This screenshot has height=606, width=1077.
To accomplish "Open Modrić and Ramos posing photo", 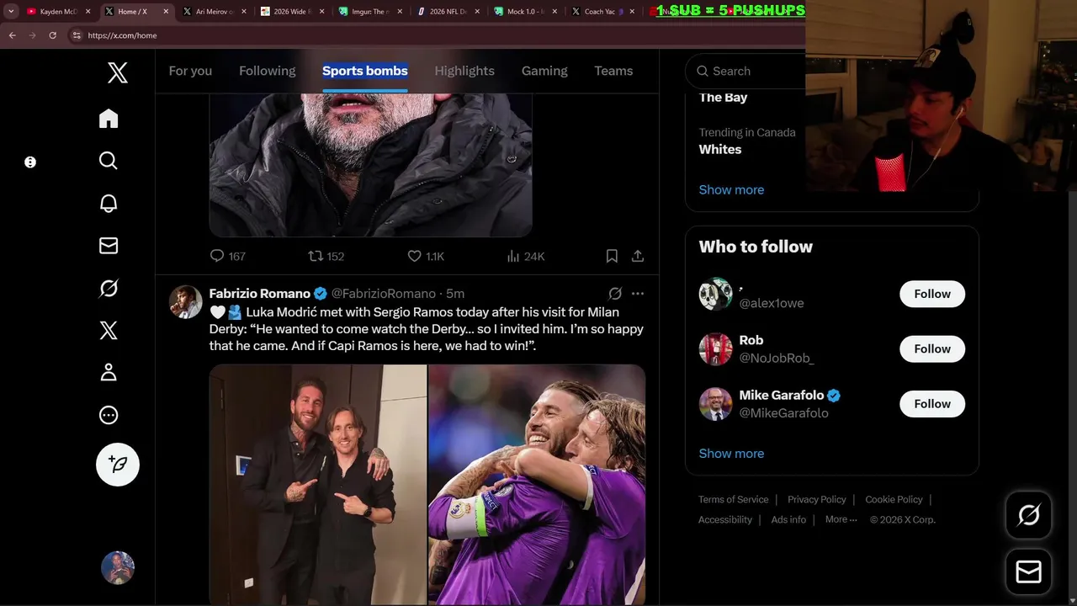I will pyautogui.click(x=317, y=485).
